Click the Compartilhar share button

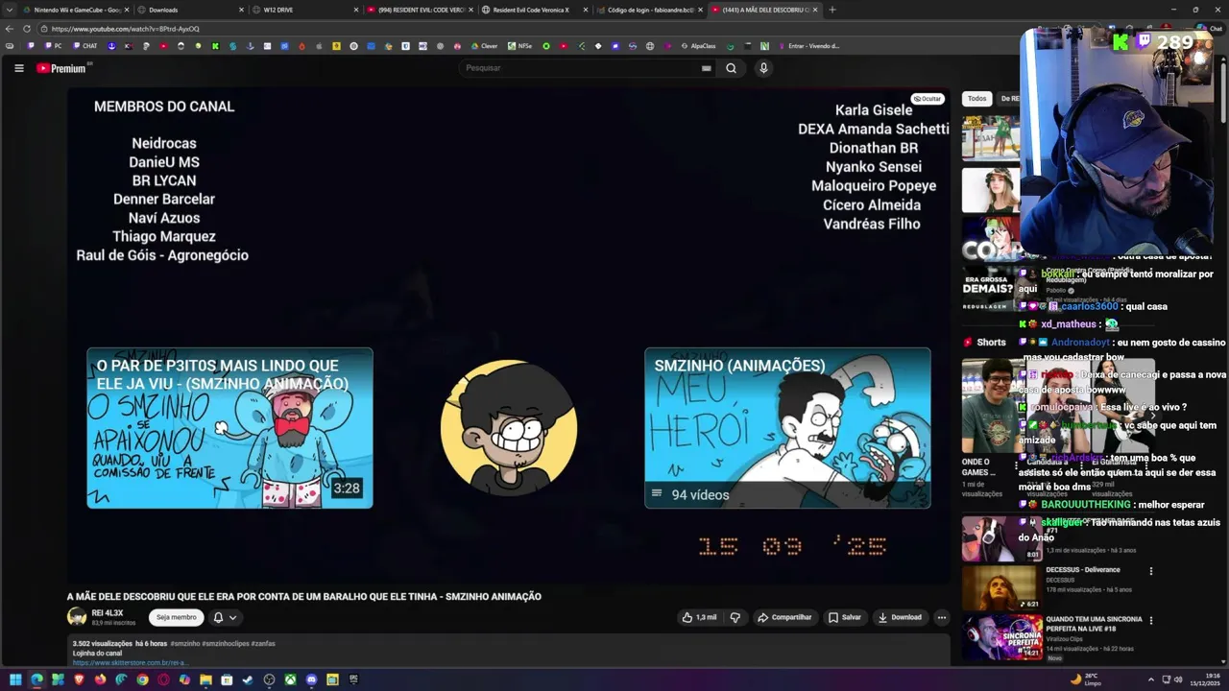pyautogui.click(x=784, y=617)
